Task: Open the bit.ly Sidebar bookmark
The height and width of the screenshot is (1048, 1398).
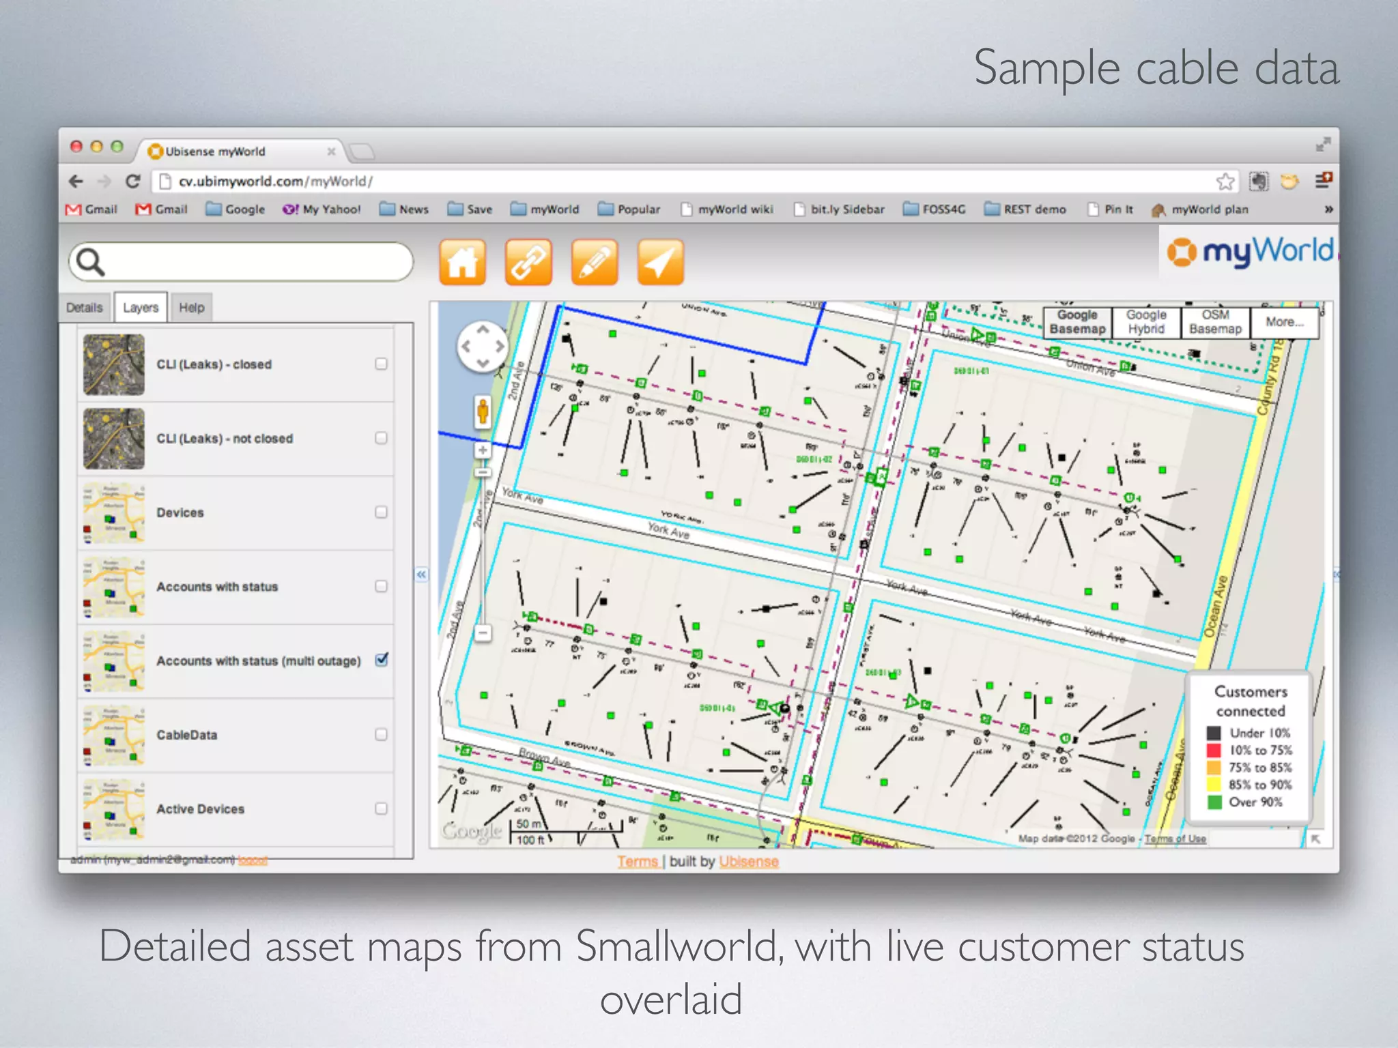Action: [839, 209]
